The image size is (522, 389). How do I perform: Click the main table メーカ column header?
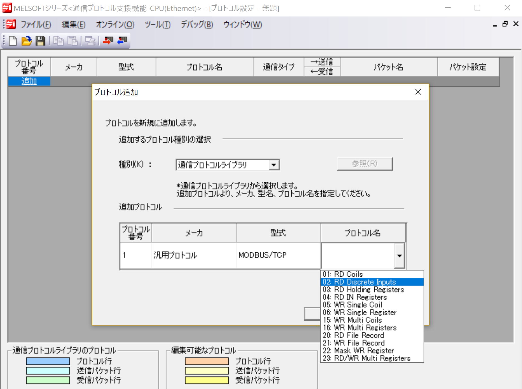coord(74,67)
